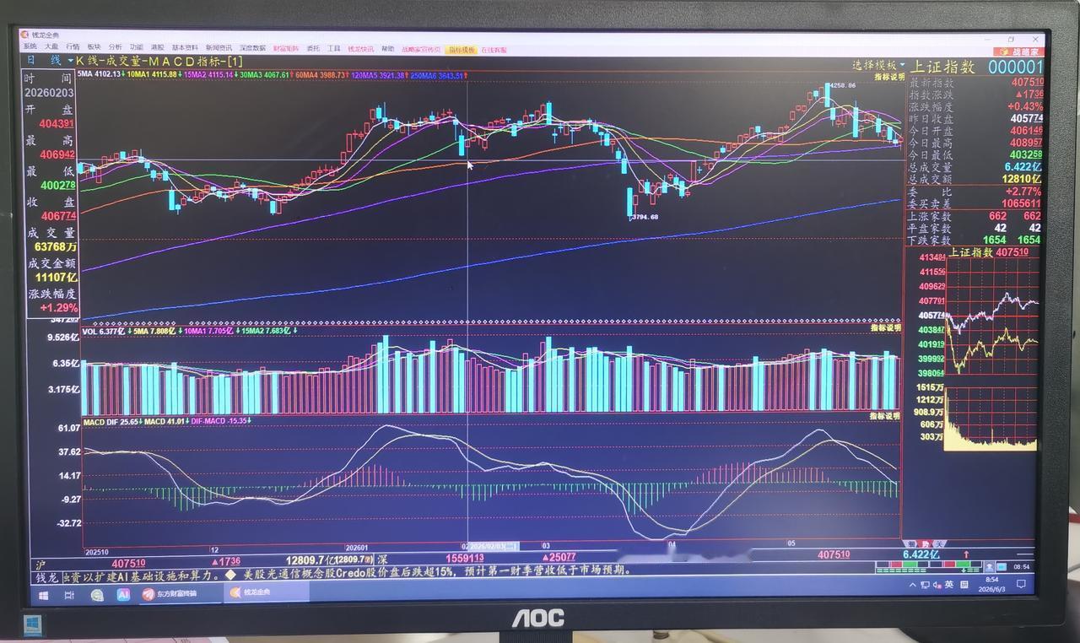
Task: Select the 指标模板 highlighted tab
Action: 462,50
